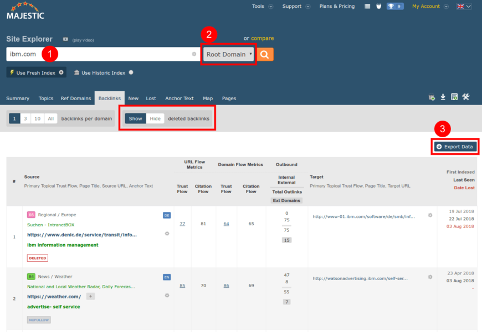Click the gear icon inside search field
482x332 pixels.
(x=194, y=54)
